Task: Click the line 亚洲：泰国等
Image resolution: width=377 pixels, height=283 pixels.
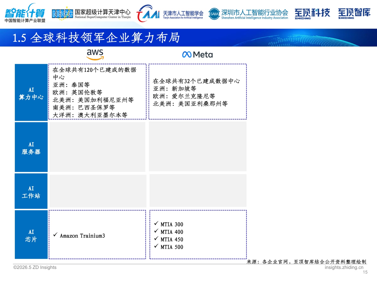Action: pyautogui.click(x=71, y=85)
